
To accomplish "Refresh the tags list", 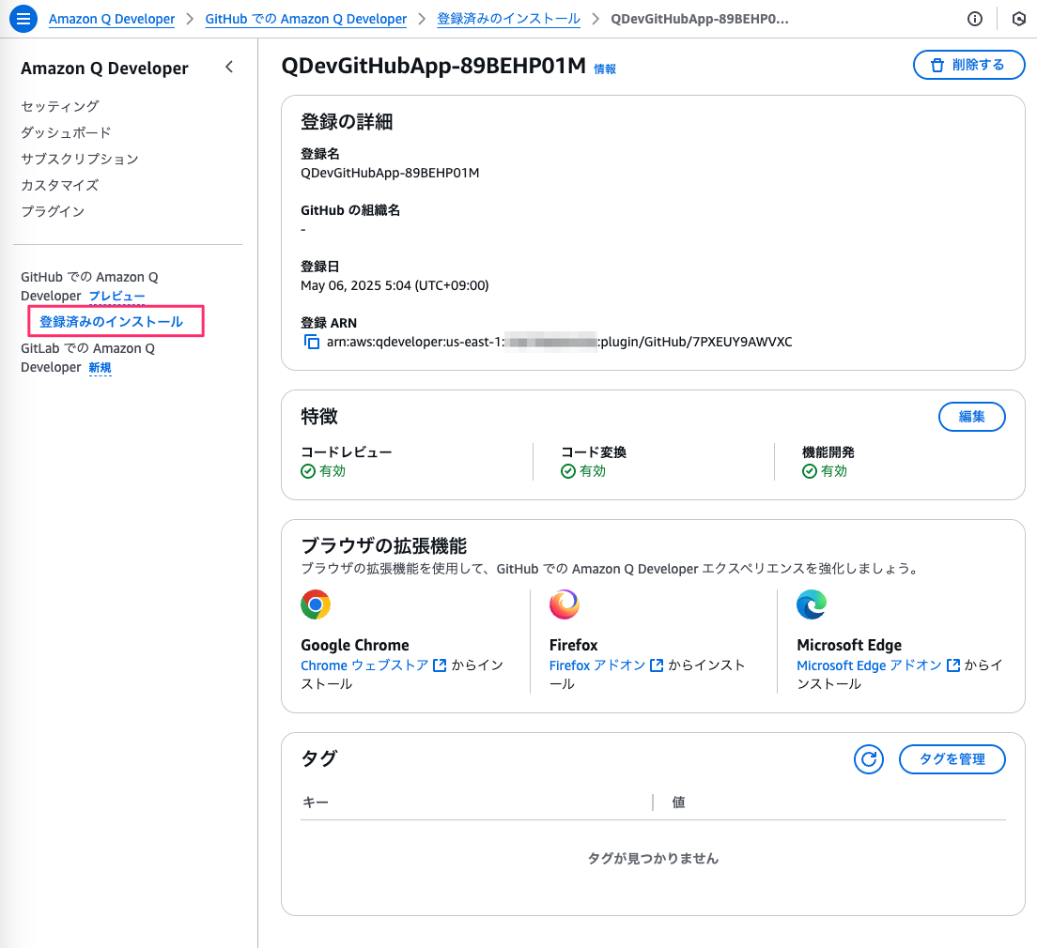I will [x=868, y=759].
